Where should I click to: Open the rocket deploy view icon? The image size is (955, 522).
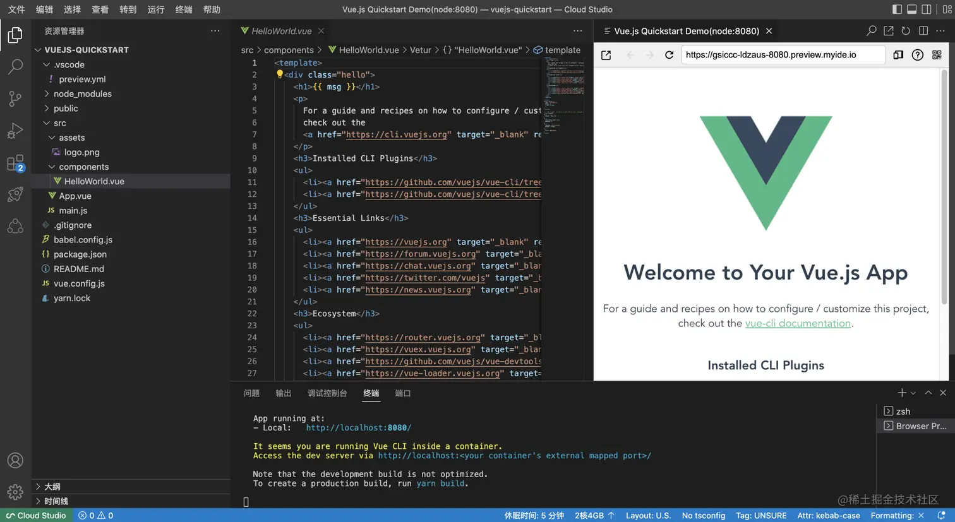tap(15, 194)
